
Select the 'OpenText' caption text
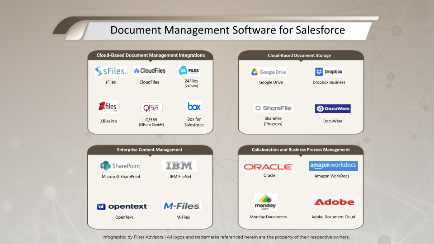coord(124,217)
